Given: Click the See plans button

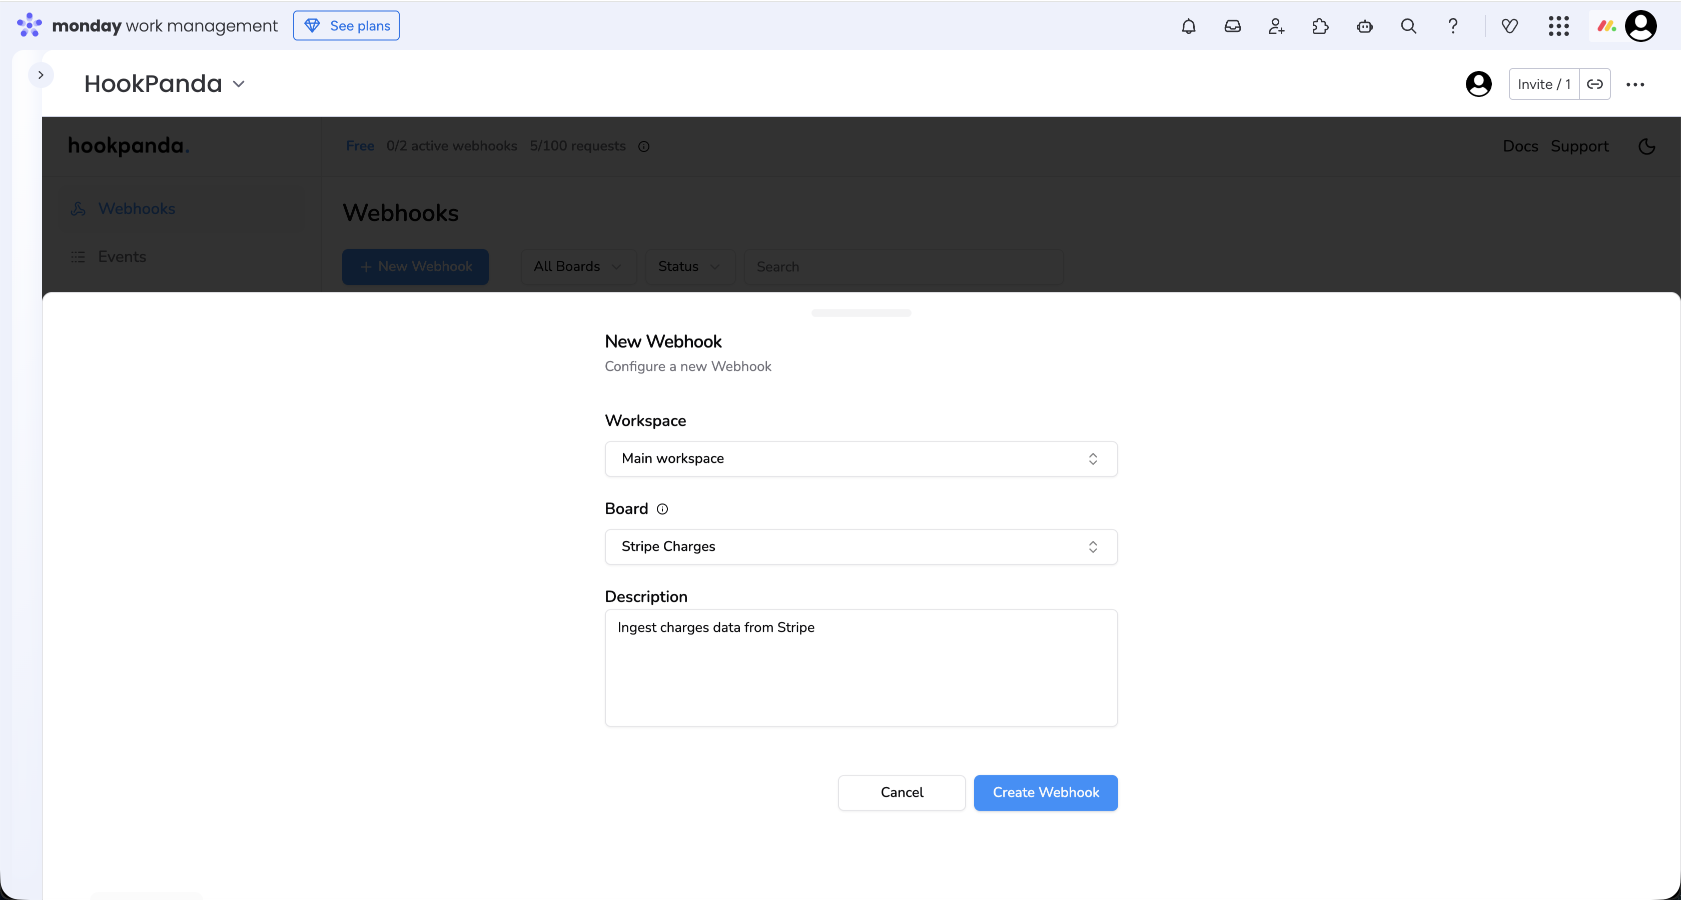Looking at the screenshot, I should tap(347, 26).
